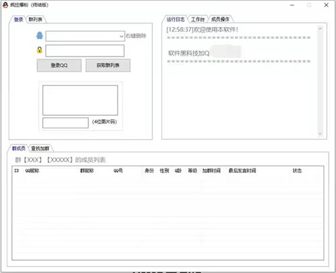Switch to the 群列表 tab
336x273 pixels.
point(36,19)
